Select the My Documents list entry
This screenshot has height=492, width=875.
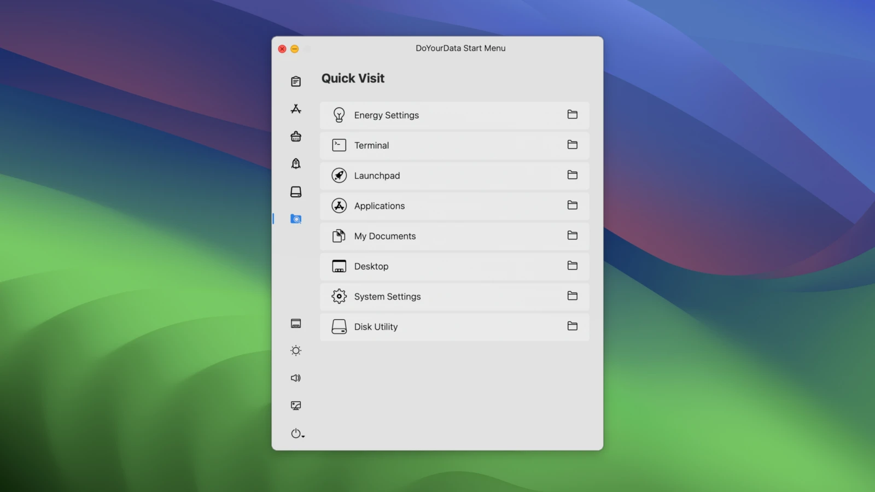(384, 236)
